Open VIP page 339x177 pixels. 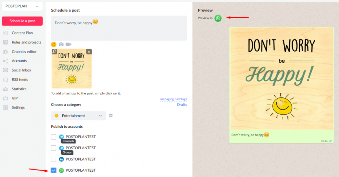click(x=15, y=98)
